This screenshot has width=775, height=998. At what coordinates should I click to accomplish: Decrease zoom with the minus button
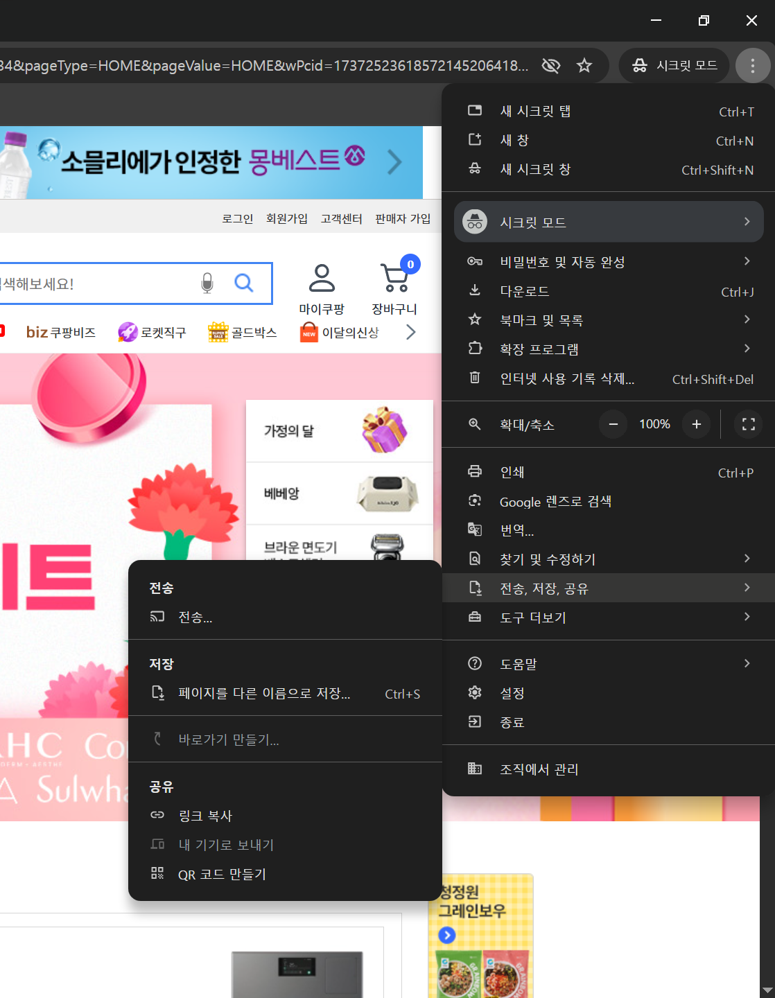coord(613,424)
